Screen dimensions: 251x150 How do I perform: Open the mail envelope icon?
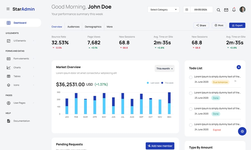(x=226, y=10)
